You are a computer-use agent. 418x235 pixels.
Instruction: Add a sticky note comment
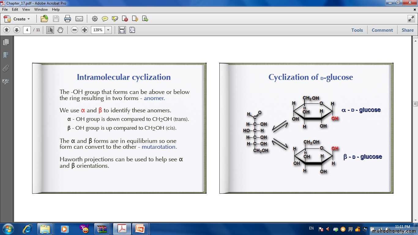[105, 19]
